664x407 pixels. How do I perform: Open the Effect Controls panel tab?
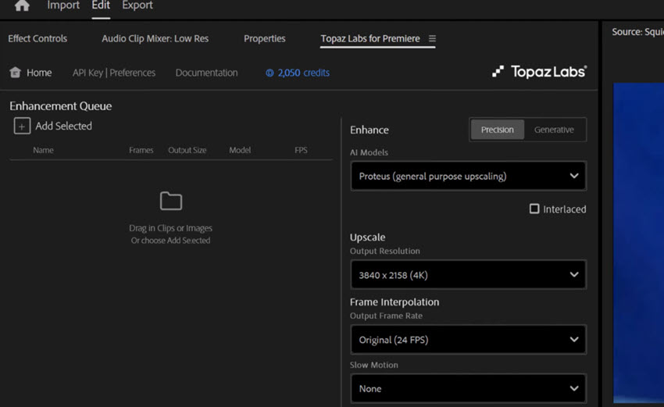tap(37, 38)
